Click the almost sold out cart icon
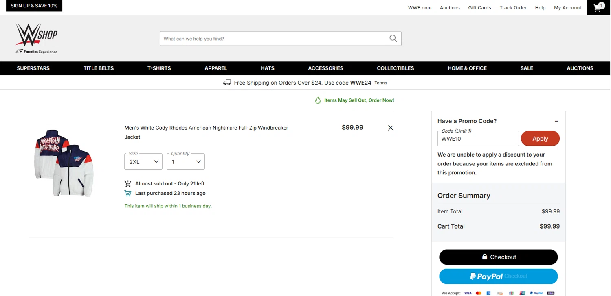The image size is (611, 296). [x=128, y=183]
